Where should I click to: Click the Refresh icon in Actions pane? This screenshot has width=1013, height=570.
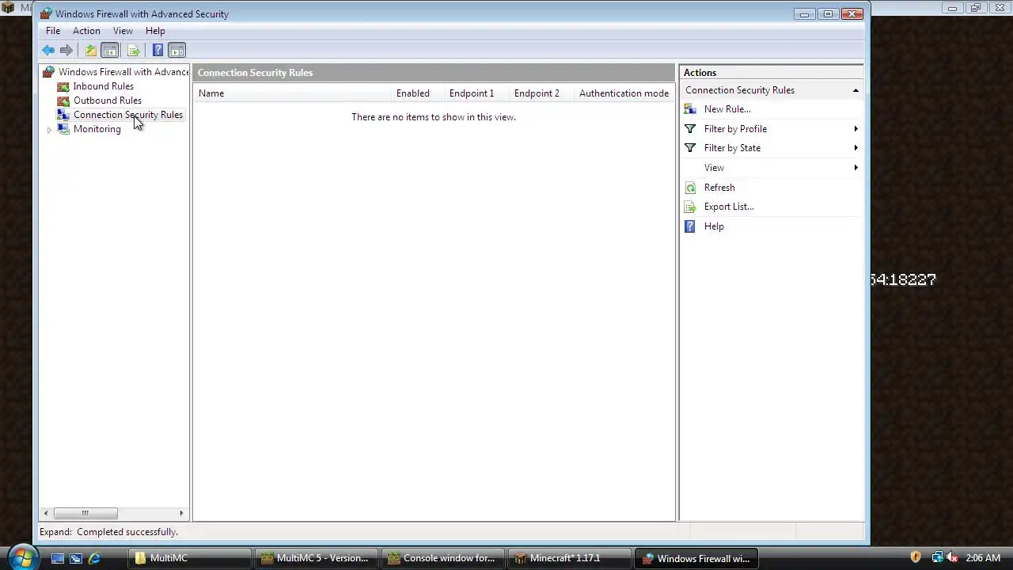click(x=690, y=188)
